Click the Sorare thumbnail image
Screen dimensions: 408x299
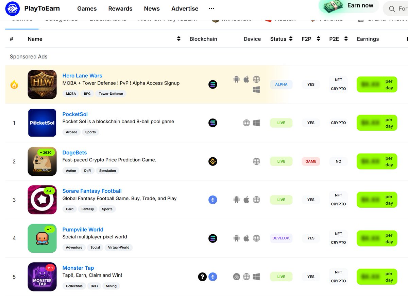pos(42,200)
